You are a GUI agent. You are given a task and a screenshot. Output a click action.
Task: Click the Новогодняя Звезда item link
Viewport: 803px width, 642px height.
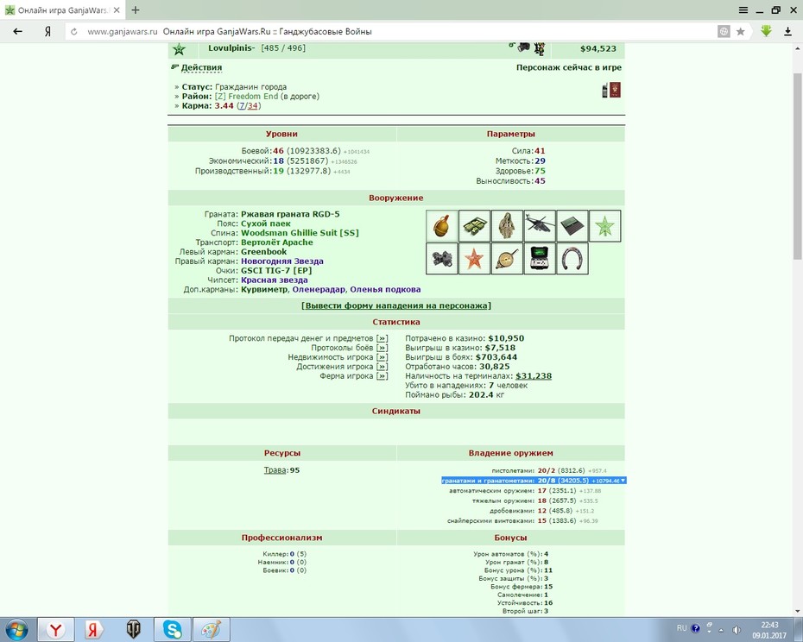[282, 261]
